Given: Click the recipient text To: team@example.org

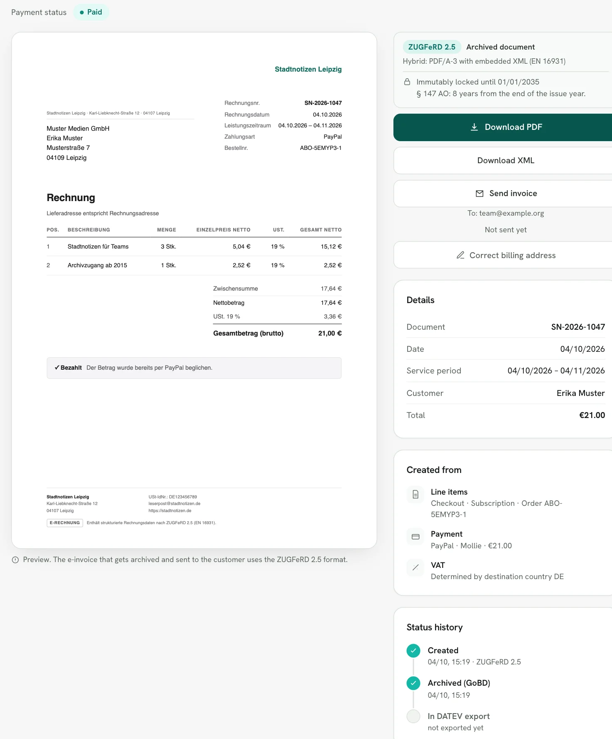Looking at the screenshot, I should tap(505, 213).
